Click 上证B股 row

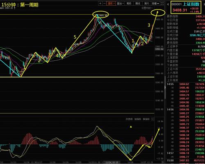pos(186,77)
